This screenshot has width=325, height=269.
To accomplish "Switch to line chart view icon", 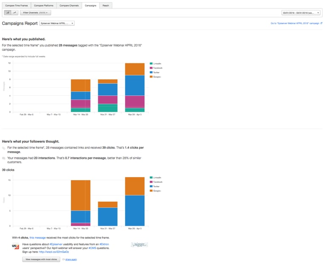I will pos(14,13).
